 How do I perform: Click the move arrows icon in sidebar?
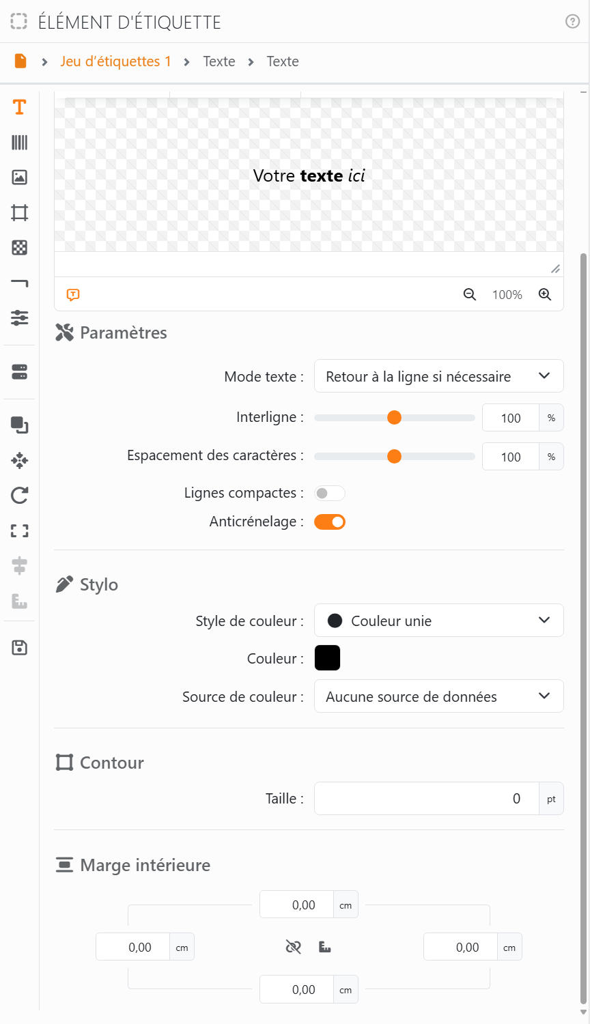[19, 460]
